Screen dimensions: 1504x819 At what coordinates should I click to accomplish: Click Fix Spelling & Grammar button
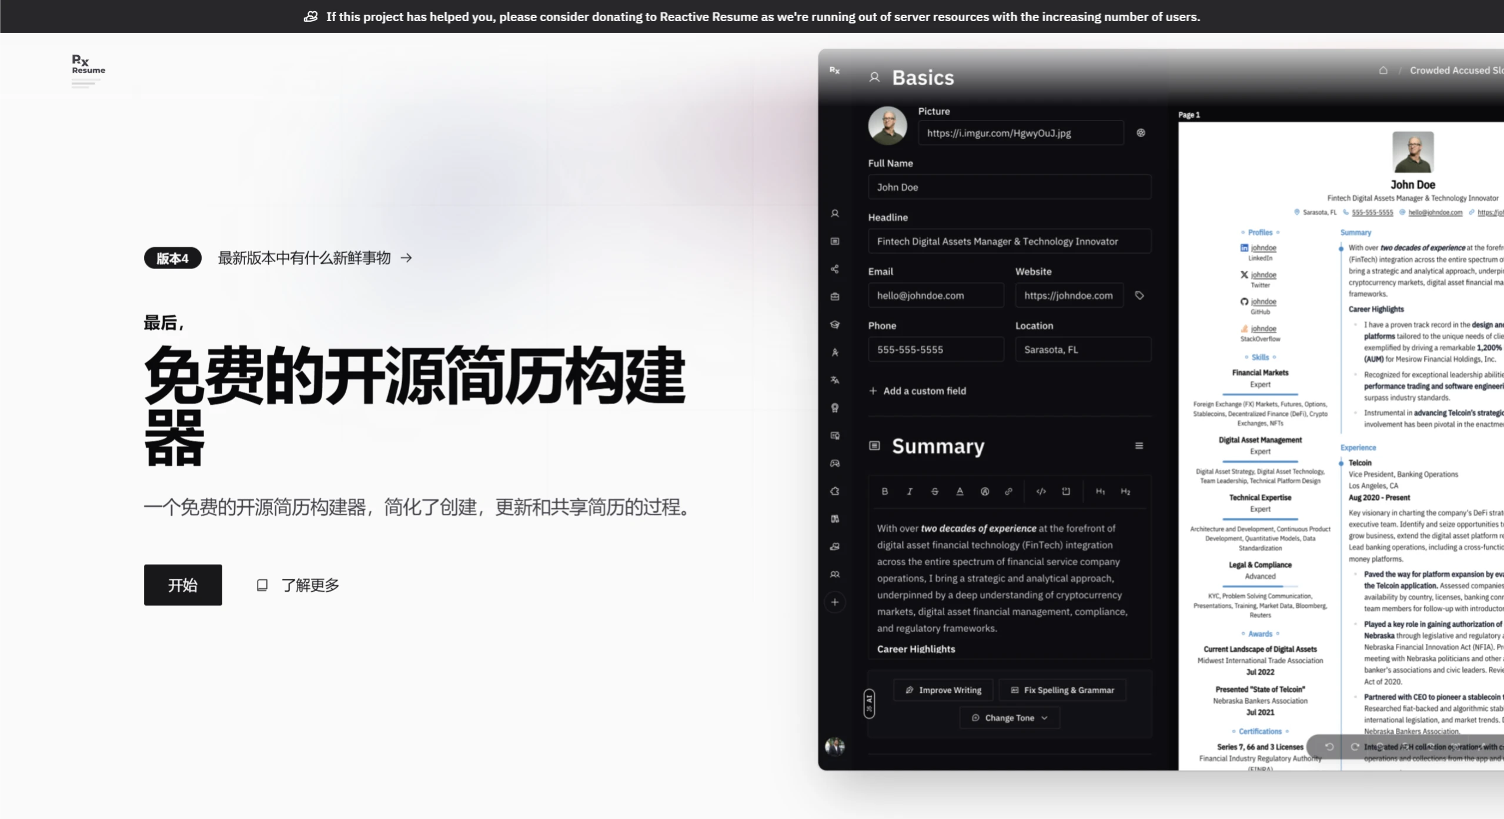[x=1062, y=690]
